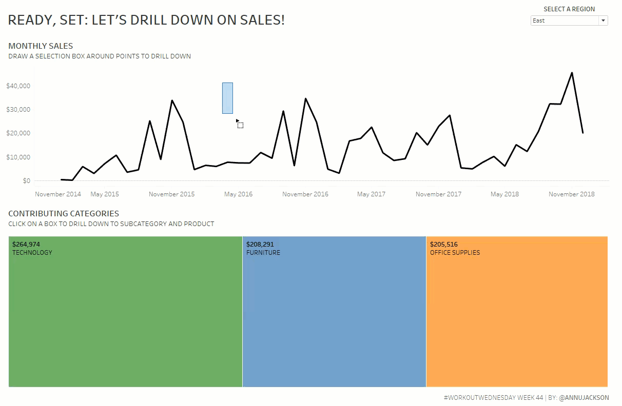Image resolution: width=622 pixels, height=406 pixels.
Task: Click the $40,000 y-axis label
Action: 18,86
